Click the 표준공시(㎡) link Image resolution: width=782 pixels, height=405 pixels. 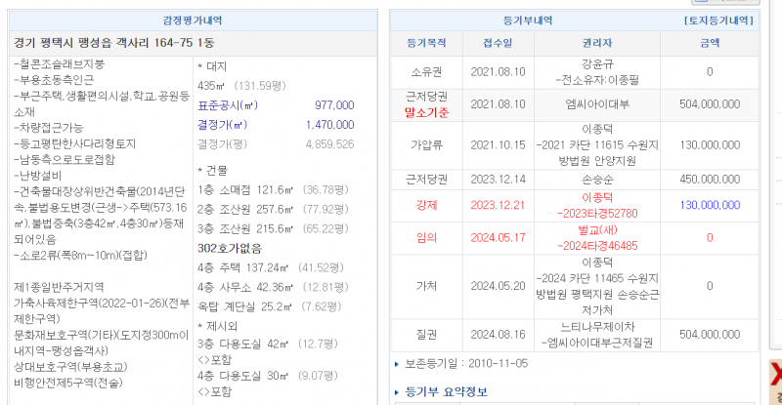coord(227,105)
